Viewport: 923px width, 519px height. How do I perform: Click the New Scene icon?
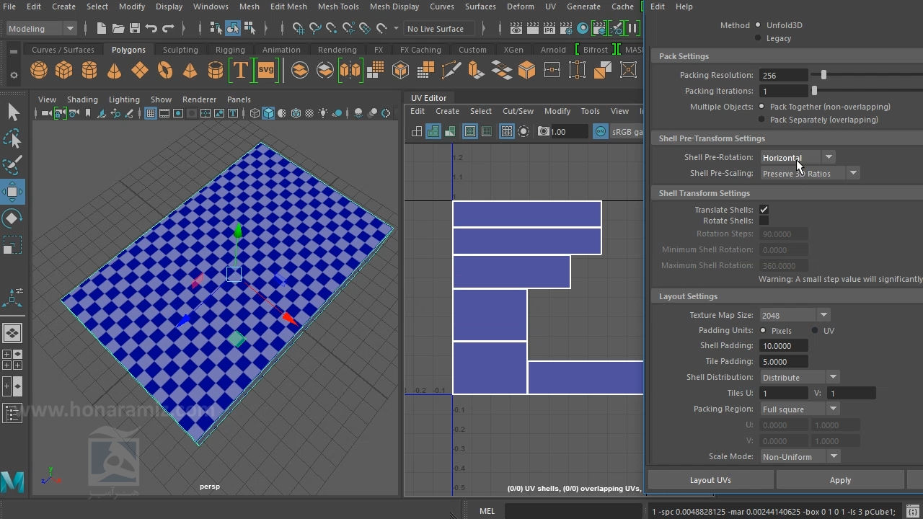click(101, 29)
